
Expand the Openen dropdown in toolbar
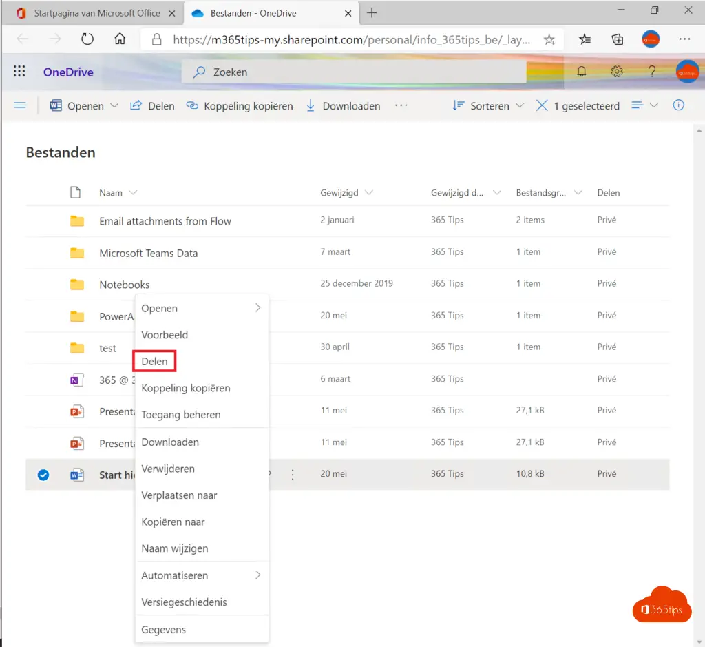click(x=114, y=105)
